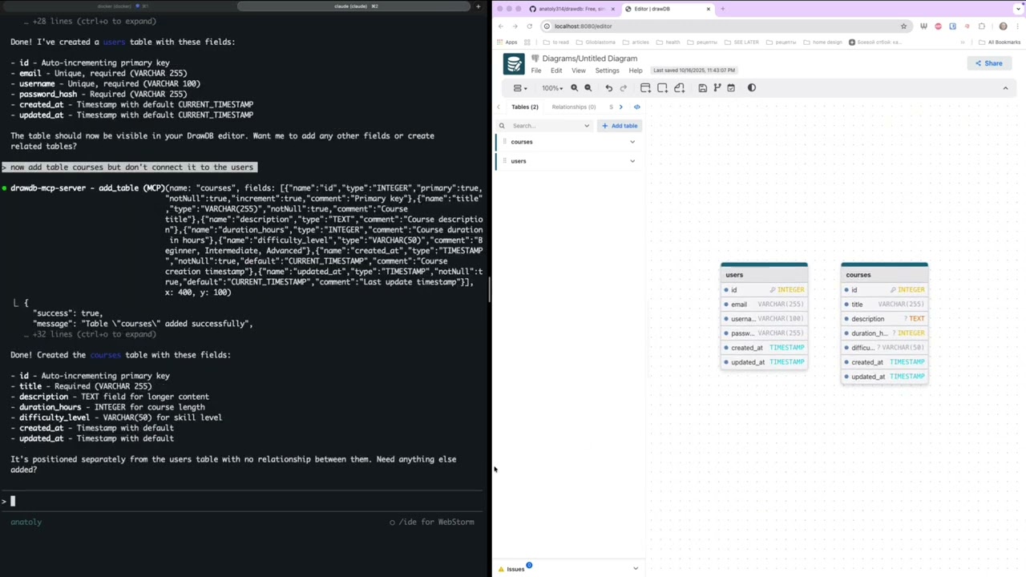Viewport: 1026px width, 577px height.
Task: Go back in the browser
Action: [500, 26]
